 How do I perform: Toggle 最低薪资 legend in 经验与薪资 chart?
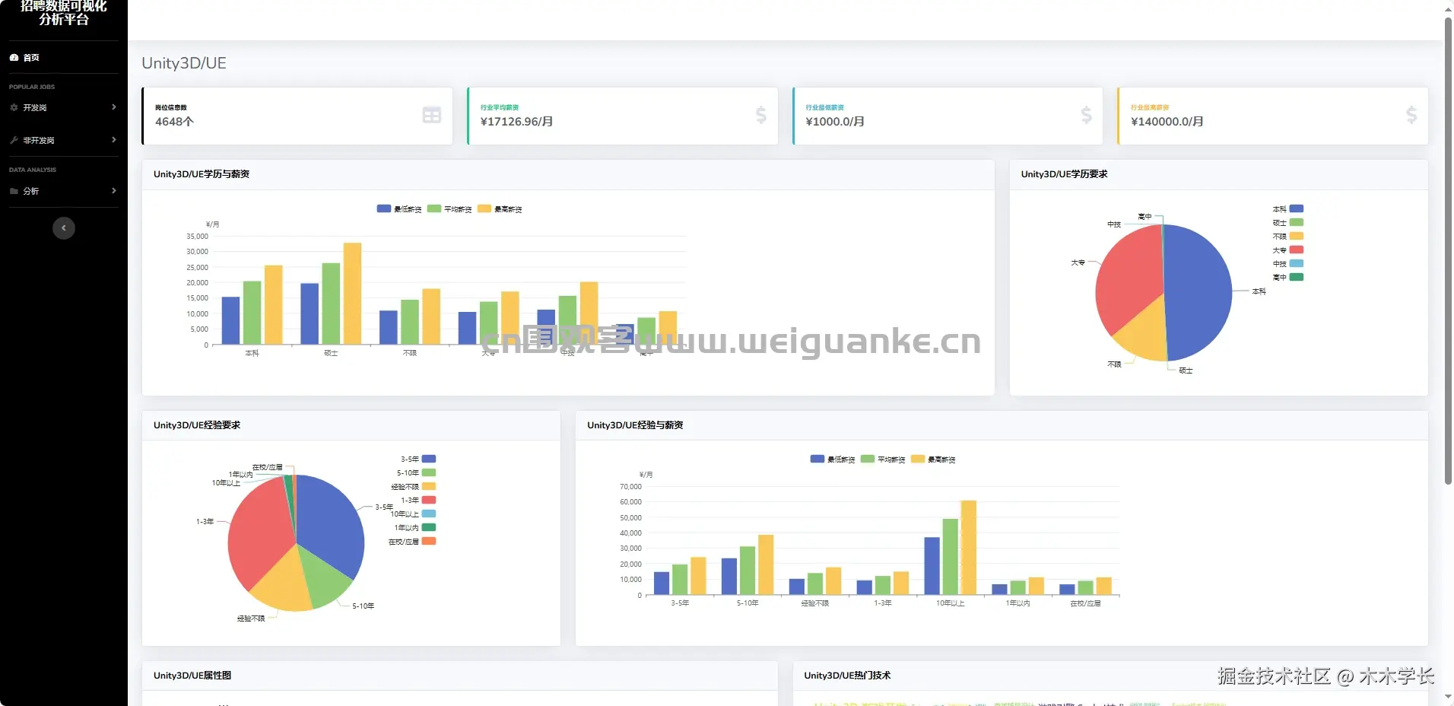click(833, 459)
